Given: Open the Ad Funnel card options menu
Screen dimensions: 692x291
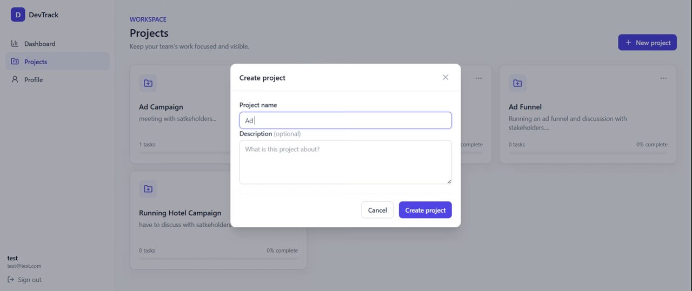Looking at the screenshot, I should click(663, 78).
